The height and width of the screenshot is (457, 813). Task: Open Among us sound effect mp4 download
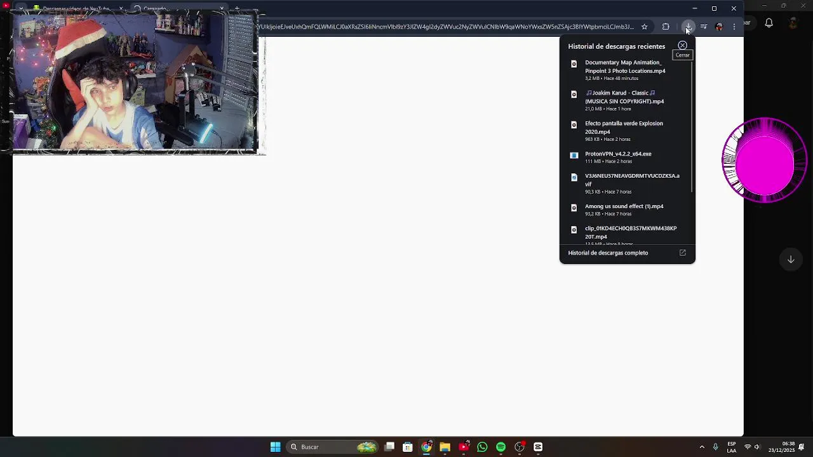click(625, 209)
